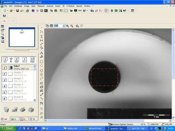Click the Zoom In magnifier icon
The image size is (175, 131).
(x=67, y=26)
